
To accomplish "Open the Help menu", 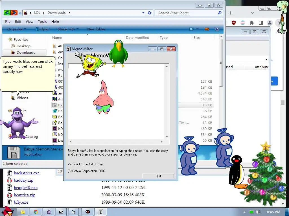I will pos(55,21).
